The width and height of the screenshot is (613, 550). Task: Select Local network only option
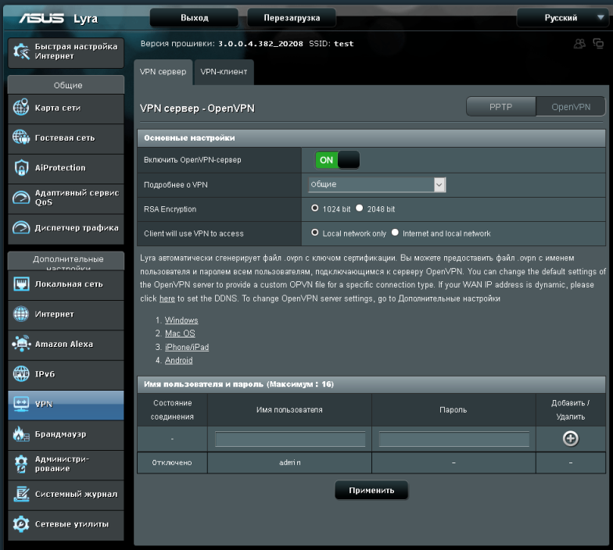tap(314, 233)
